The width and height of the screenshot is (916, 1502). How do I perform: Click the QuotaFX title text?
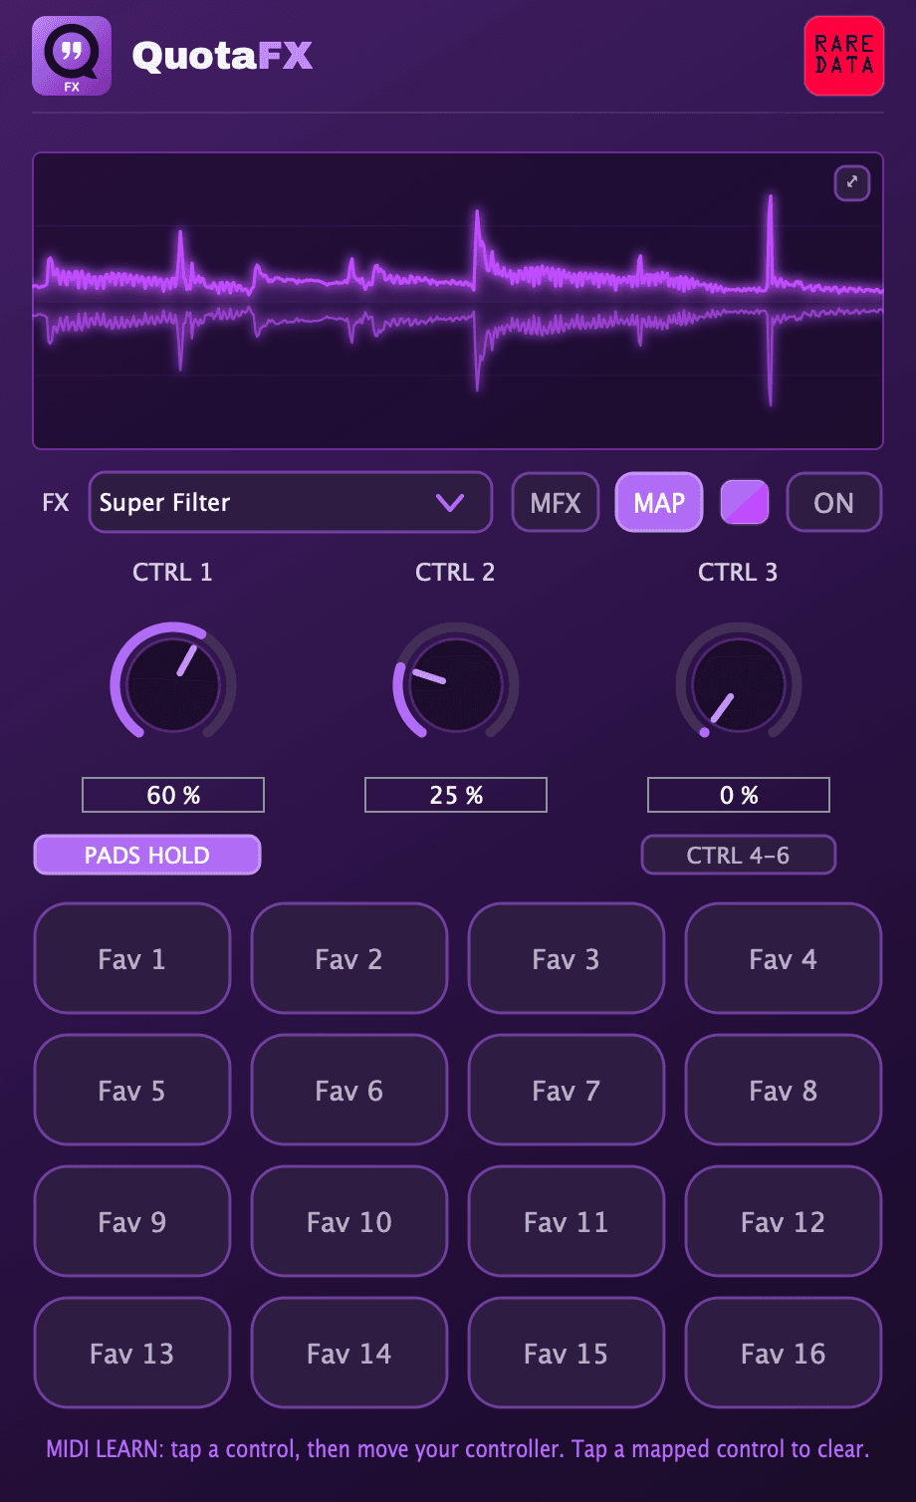pos(222,56)
